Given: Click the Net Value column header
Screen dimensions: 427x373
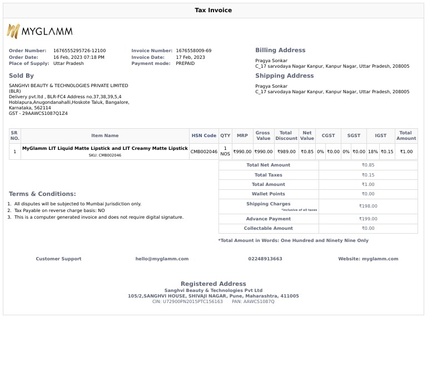Looking at the screenshot, I should tap(307, 135).
